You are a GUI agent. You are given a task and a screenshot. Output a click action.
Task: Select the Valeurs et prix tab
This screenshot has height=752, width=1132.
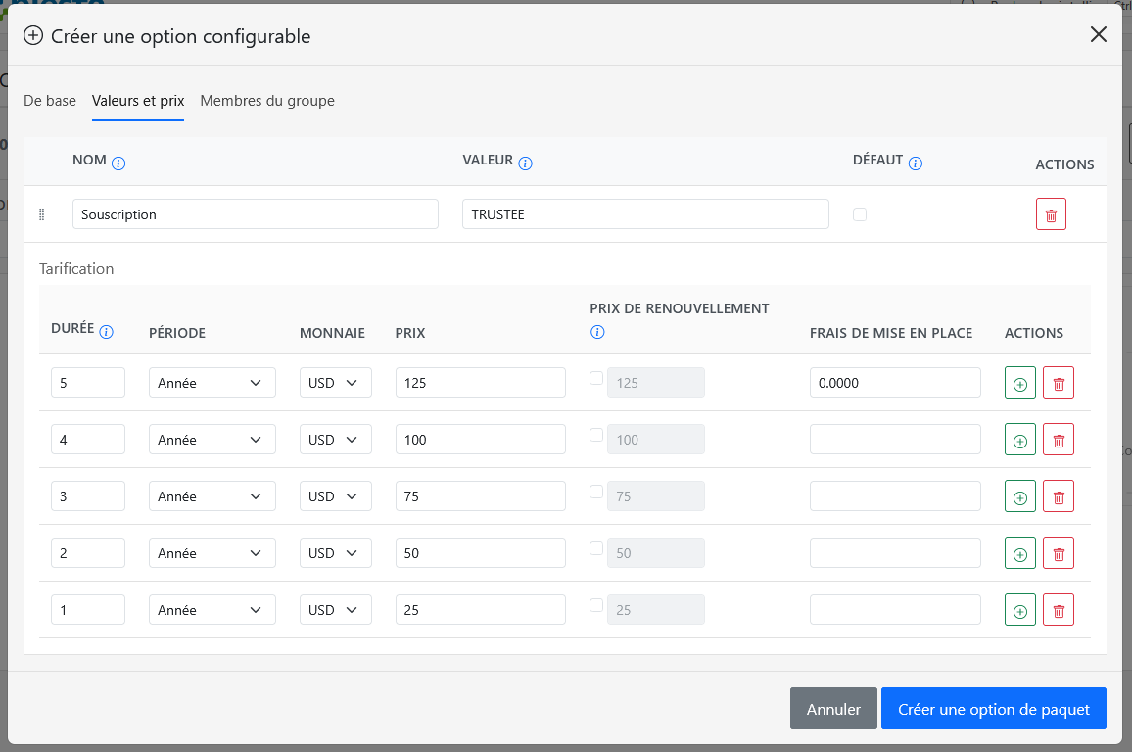[138, 101]
